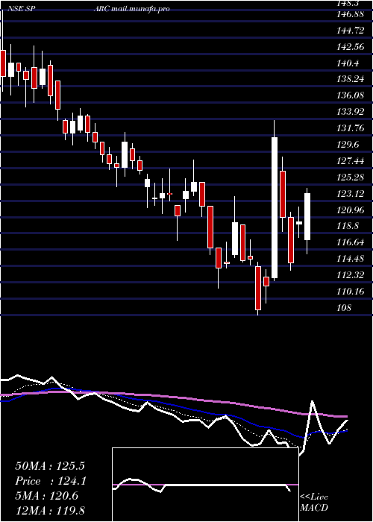This screenshot has width=373, height=522.
Task: Click the 131.76 price axis label
Action: [351, 128]
